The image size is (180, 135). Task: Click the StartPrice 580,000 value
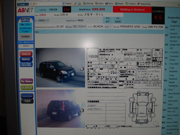point(98,9)
